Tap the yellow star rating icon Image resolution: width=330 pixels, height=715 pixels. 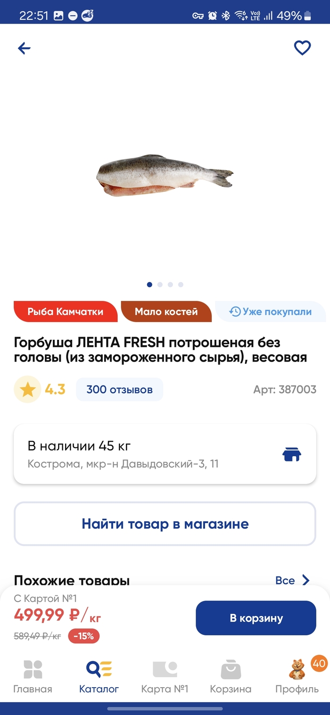[x=28, y=389]
